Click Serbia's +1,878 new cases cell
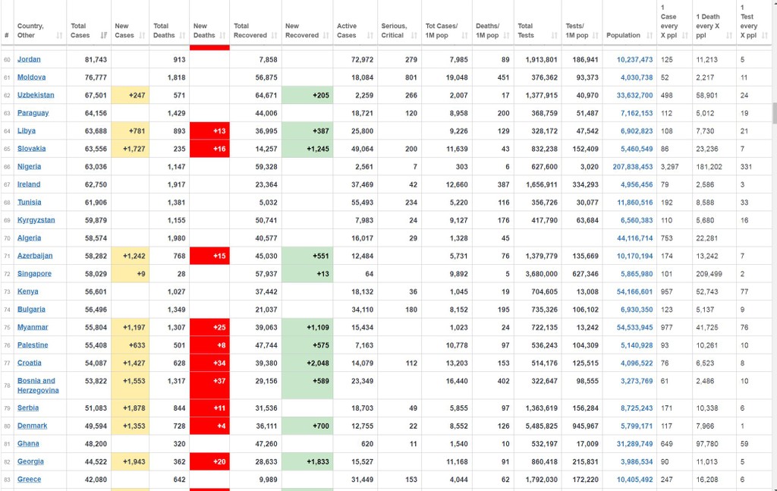Viewport: 777px width, 491px height. pos(130,408)
